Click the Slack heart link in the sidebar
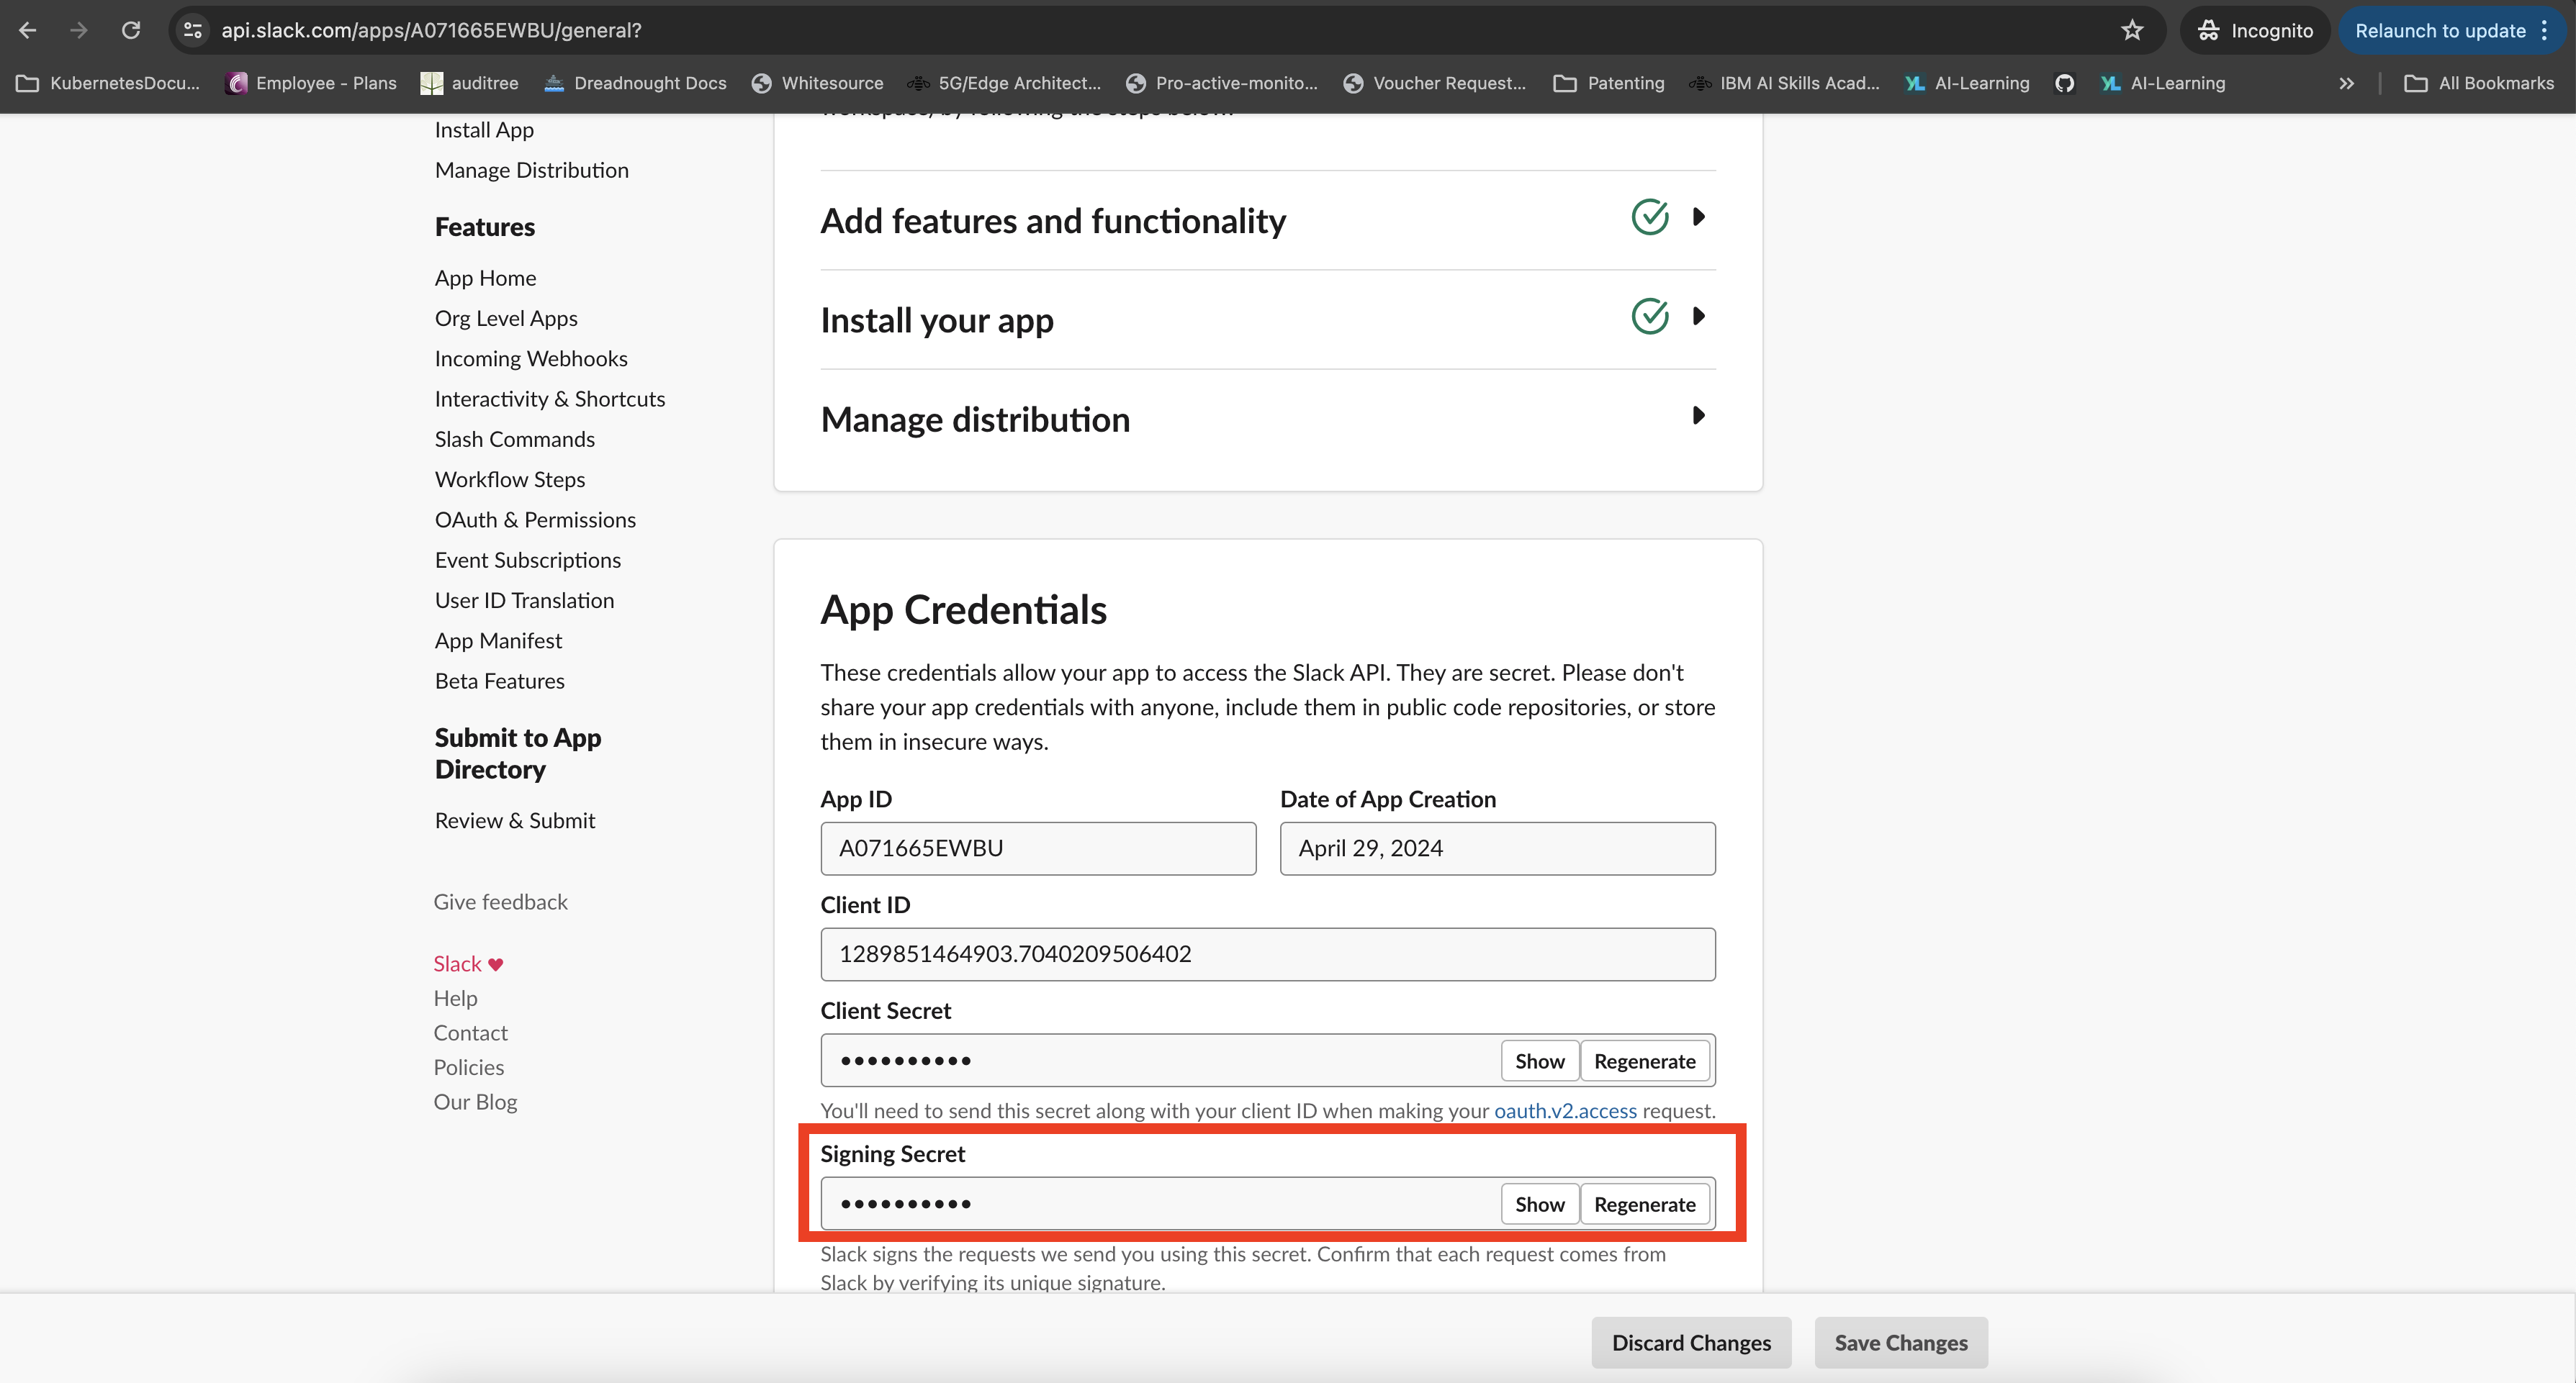 (x=467, y=963)
